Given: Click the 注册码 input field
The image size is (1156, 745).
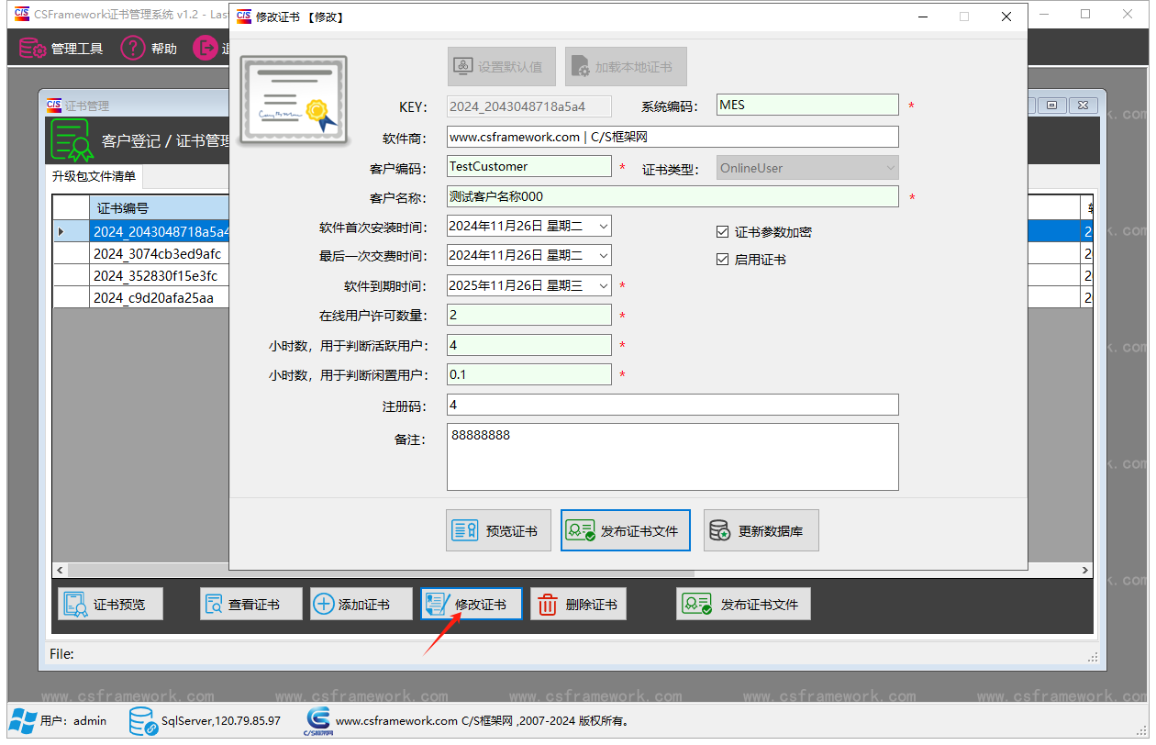Looking at the screenshot, I should point(672,405).
